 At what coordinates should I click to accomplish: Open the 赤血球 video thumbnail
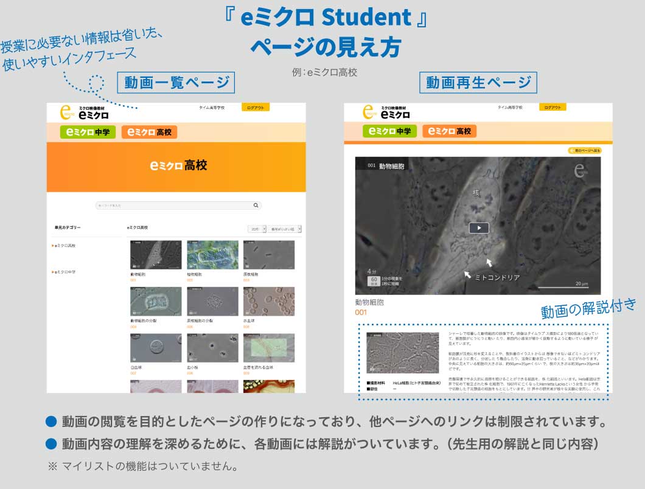[x=269, y=301]
